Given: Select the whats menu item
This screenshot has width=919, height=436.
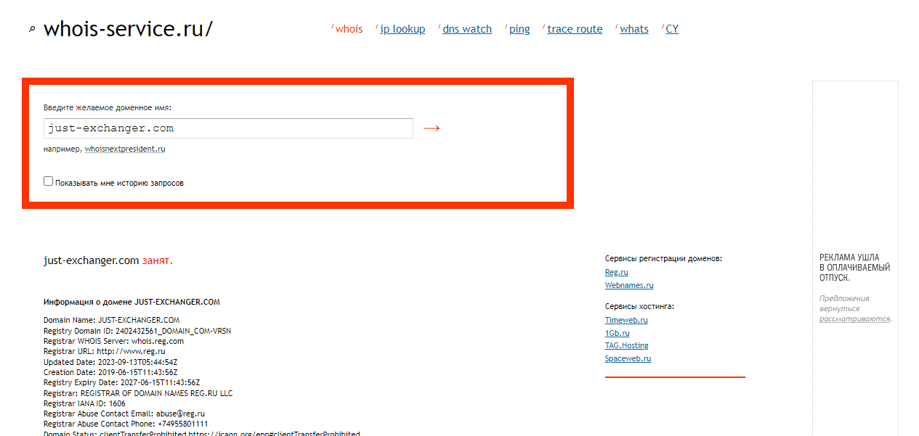Looking at the screenshot, I should 633,29.
